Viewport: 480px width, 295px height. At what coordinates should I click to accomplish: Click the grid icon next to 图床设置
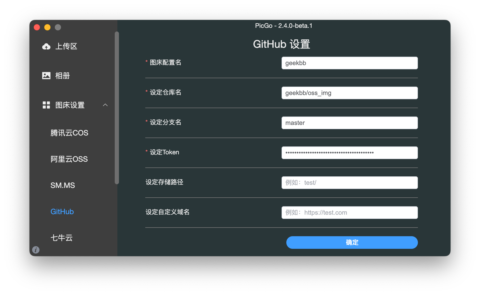click(46, 105)
